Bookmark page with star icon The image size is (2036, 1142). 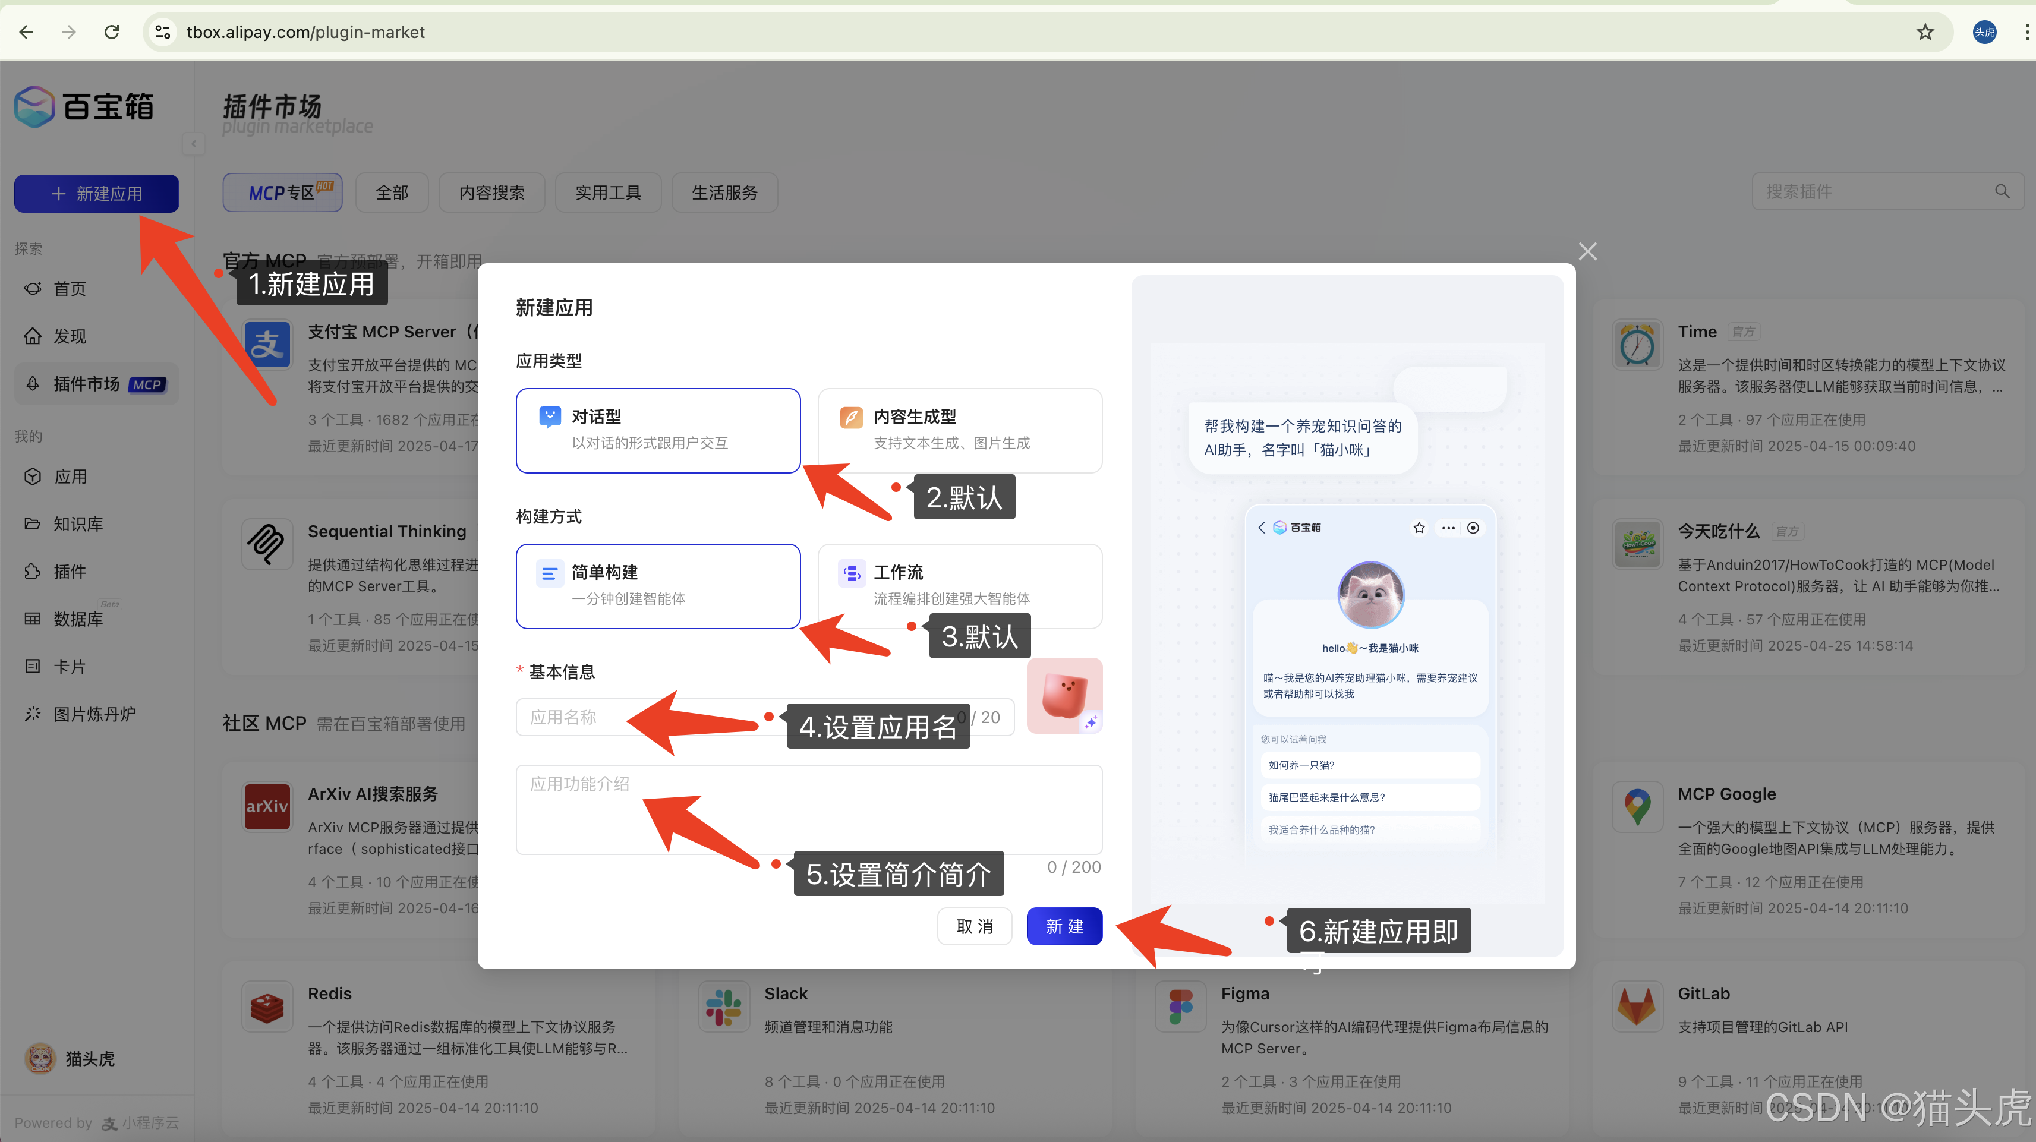click(x=1924, y=31)
